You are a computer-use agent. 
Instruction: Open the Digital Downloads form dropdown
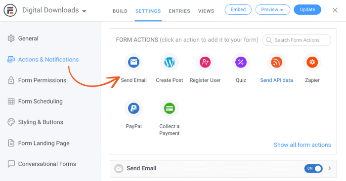54,10
